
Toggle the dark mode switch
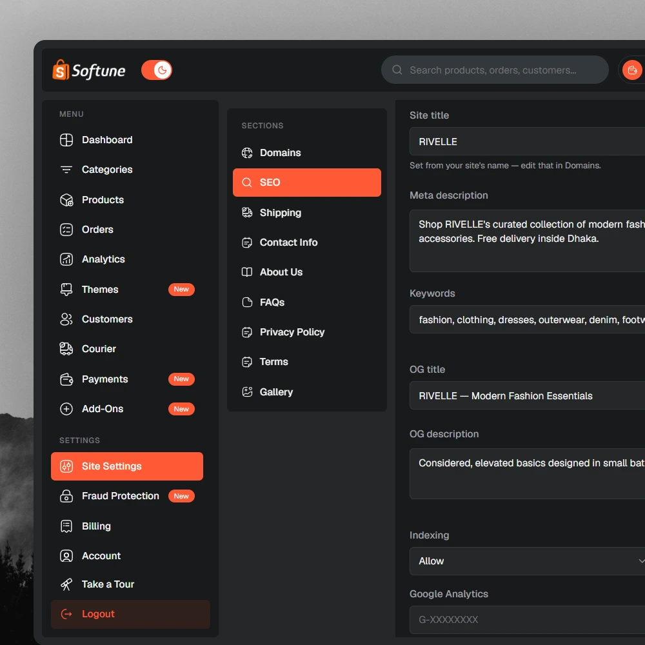(x=156, y=70)
